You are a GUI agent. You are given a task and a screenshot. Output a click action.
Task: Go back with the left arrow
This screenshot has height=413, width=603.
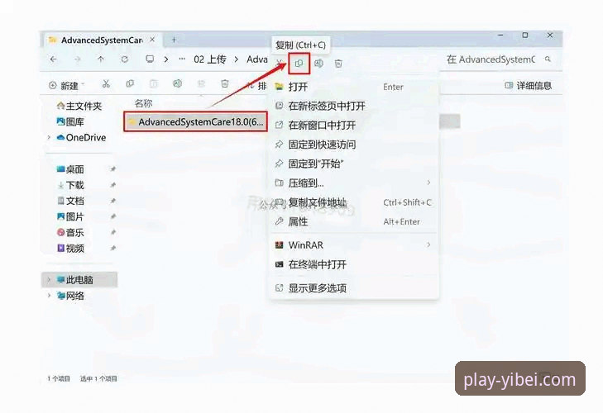[54, 59]
